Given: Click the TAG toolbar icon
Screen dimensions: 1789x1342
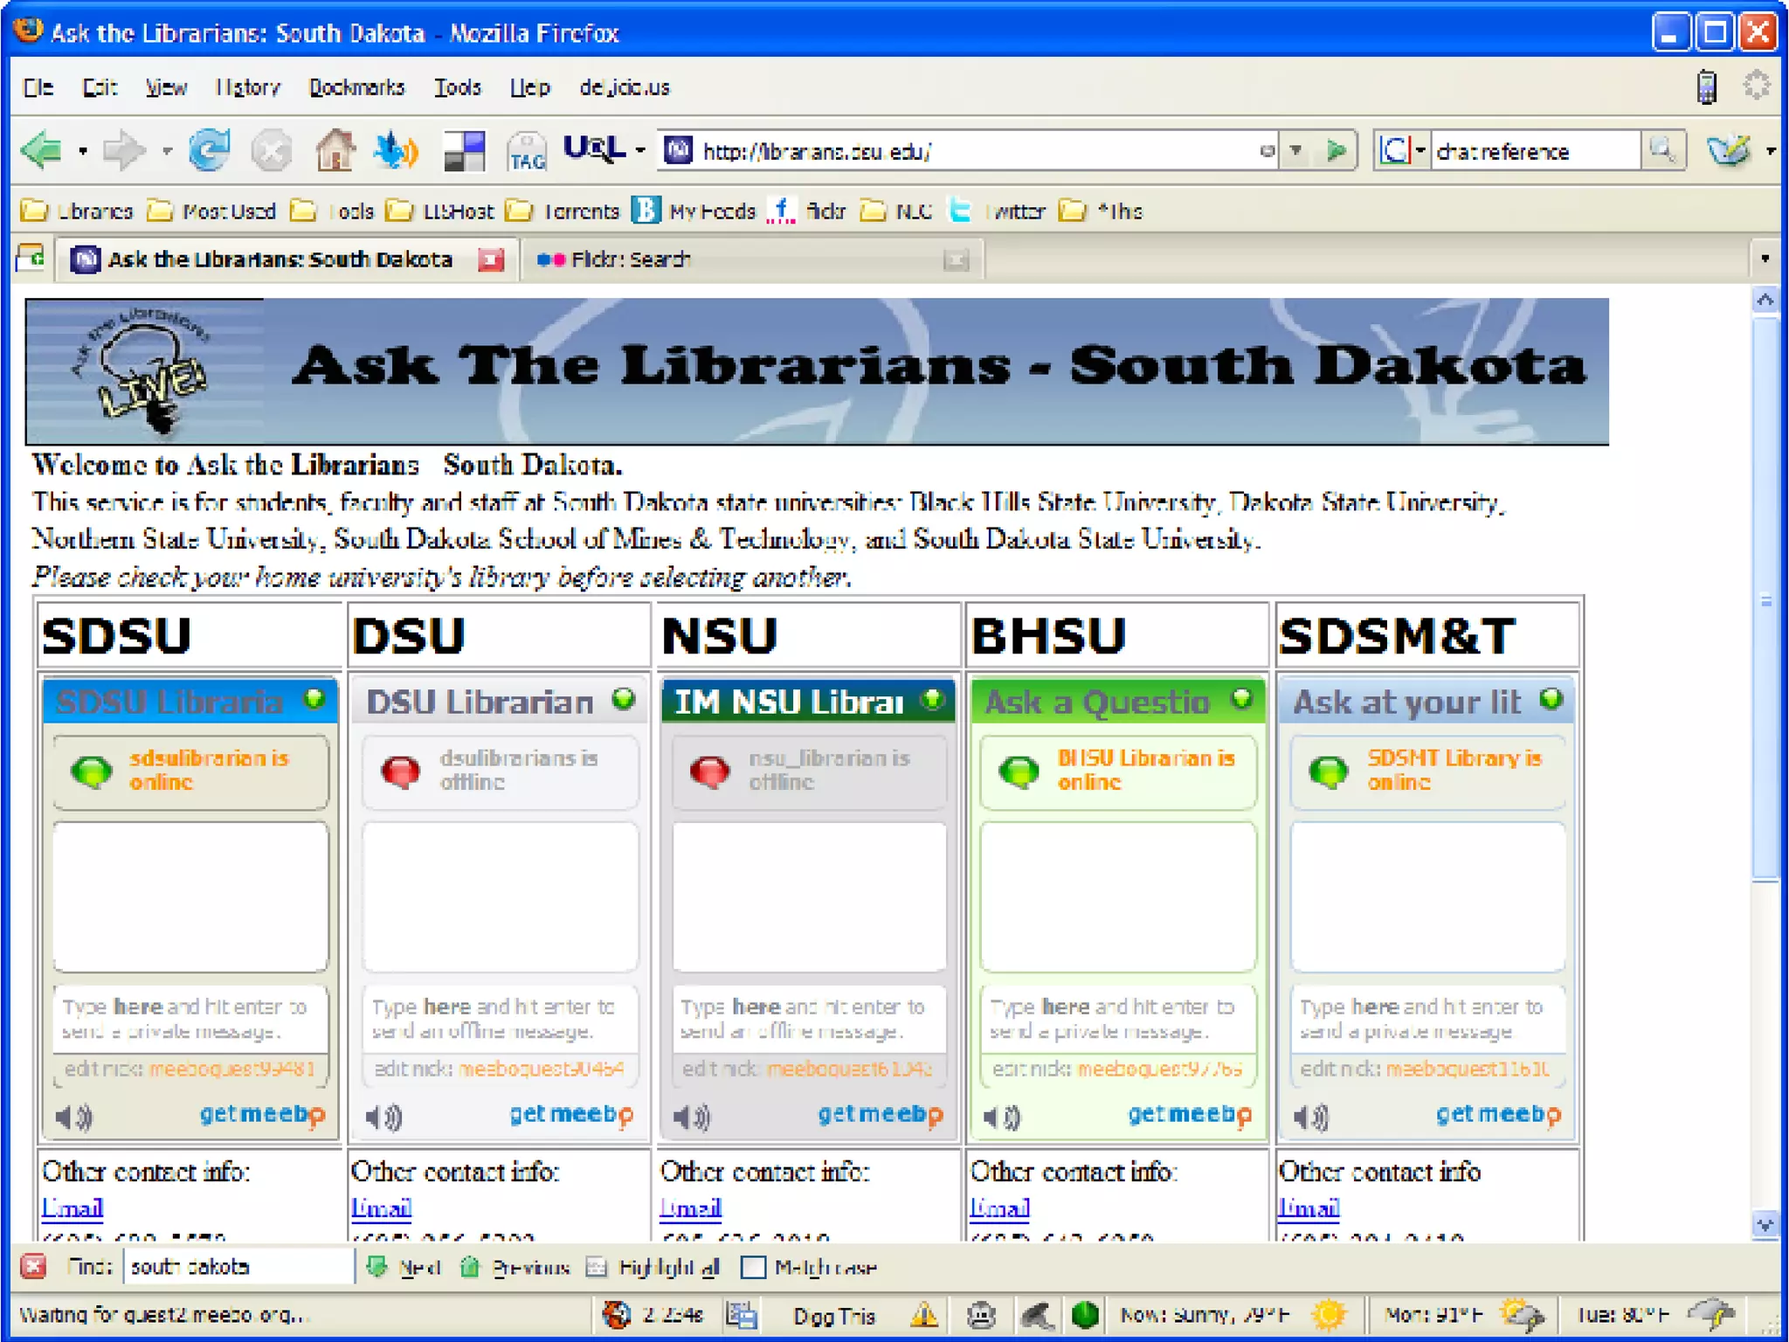Looking at the screenshot, I should pyautogui.click(x=527, y=153).
